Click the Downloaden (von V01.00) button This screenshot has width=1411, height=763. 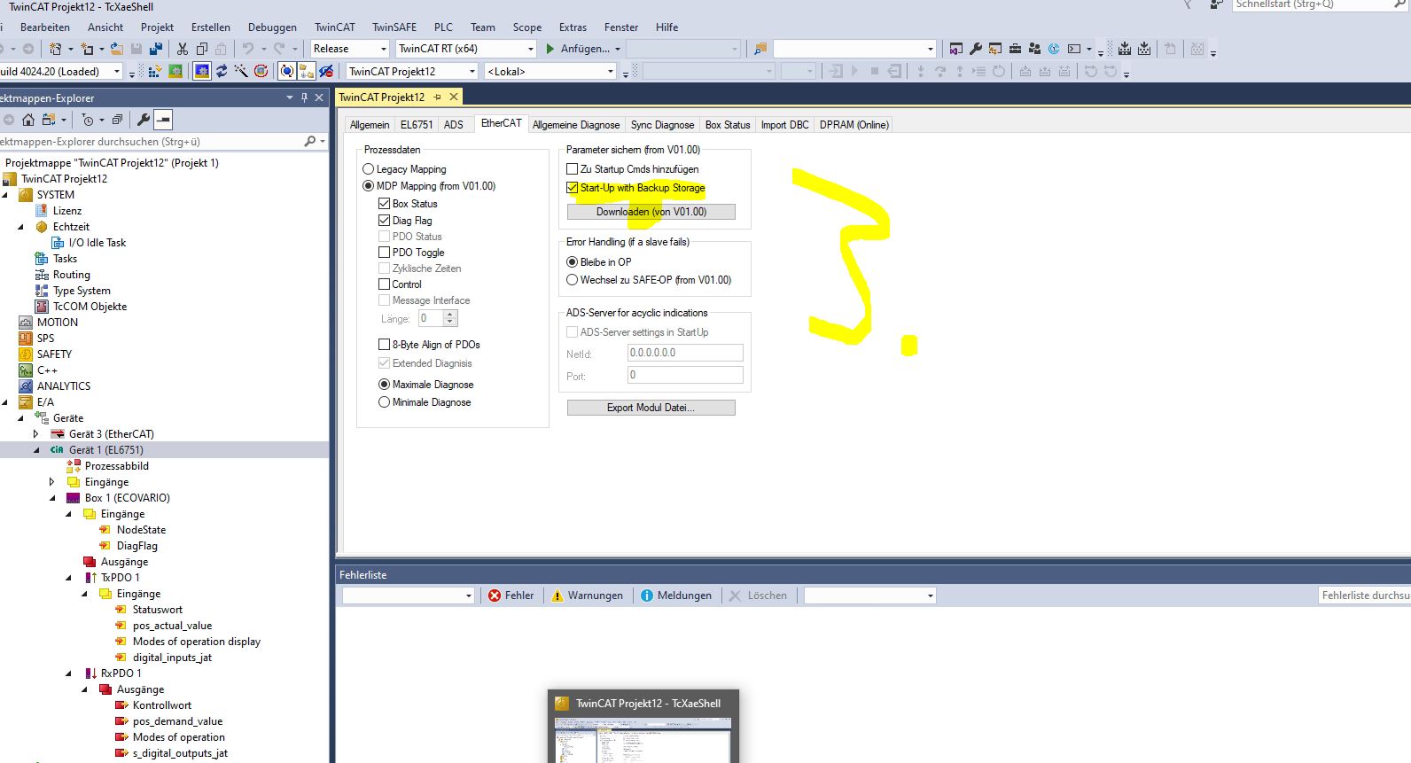pos(651,212)
